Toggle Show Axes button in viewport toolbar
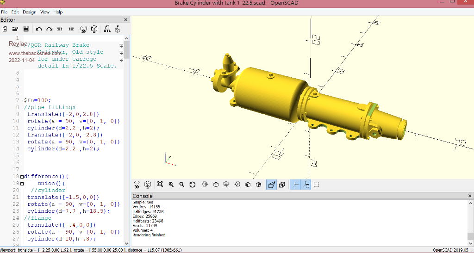474x253 pixels. [x=295, y=185]
